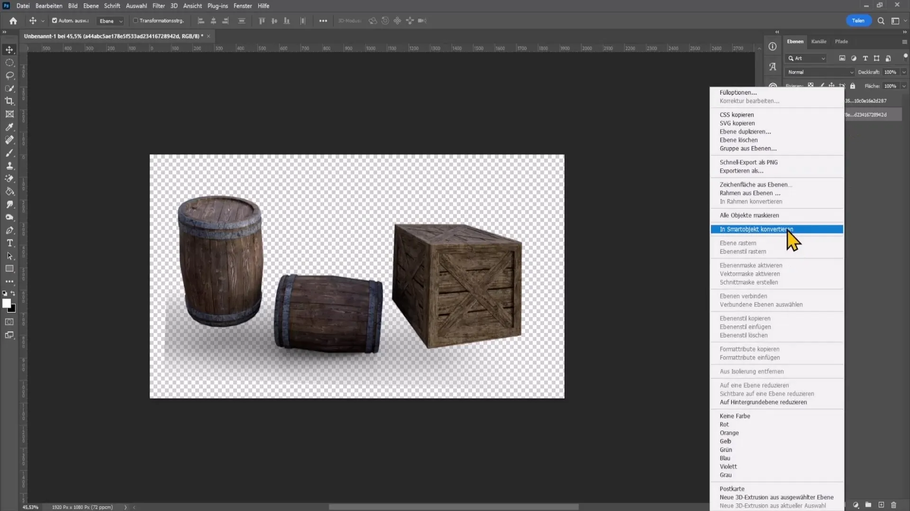Select the Text tool icon
Screen dimensions: 910x511
pos(9,243)
